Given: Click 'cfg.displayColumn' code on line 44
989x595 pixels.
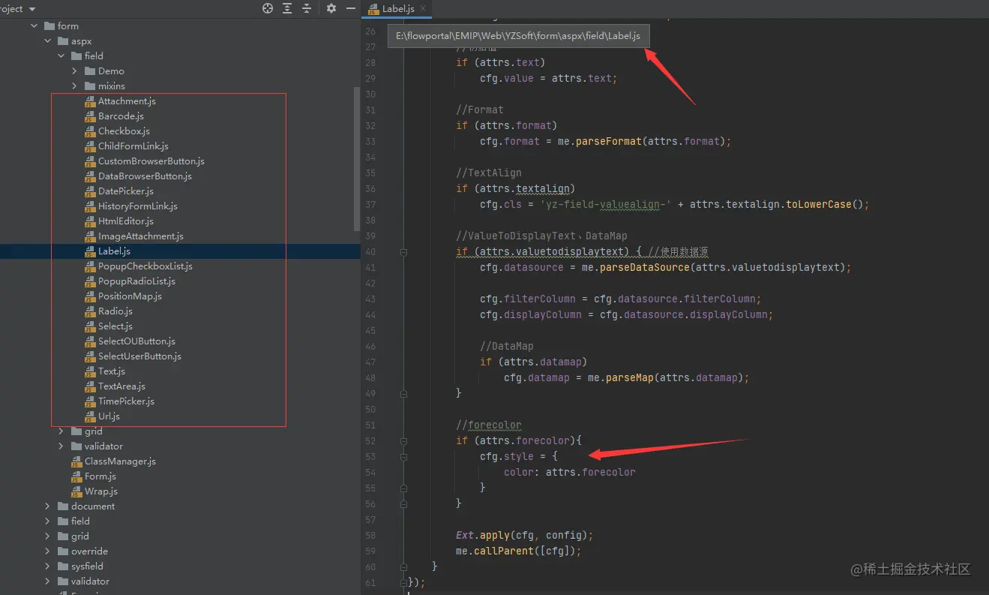Looking at the screenshot, I should (x=529, y=315).
